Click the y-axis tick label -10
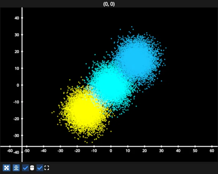Image resolution: width=218 pixels, height=174 pixels. coord(16,102)
